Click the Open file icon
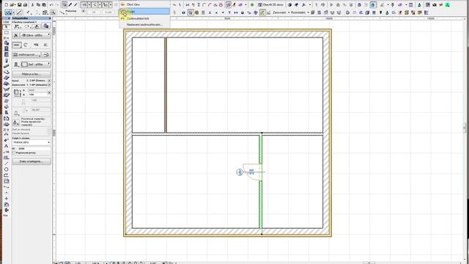This screenshot has width=469, height=264. pyautogui.click(x=12, y=5)
